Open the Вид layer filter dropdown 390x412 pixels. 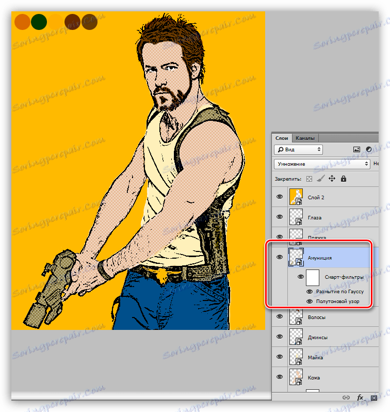299,150
